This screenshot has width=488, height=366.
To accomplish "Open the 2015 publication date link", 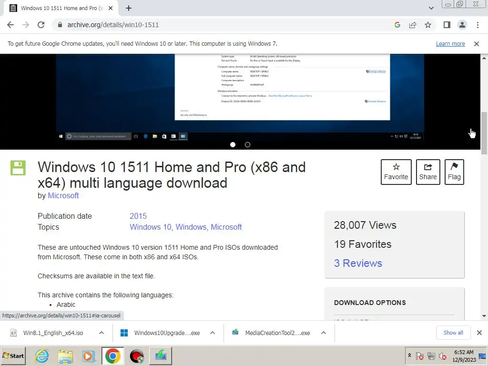I will point(138,216).
